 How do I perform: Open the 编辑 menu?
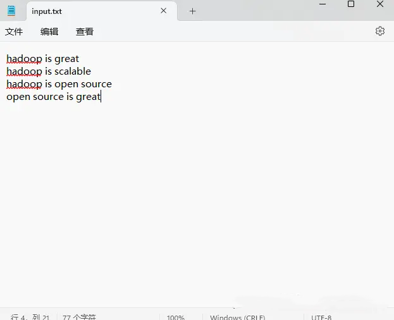(x=49, y=32)
